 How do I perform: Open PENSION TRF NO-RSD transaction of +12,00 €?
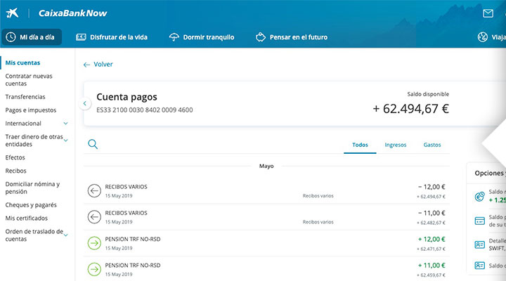266,243
